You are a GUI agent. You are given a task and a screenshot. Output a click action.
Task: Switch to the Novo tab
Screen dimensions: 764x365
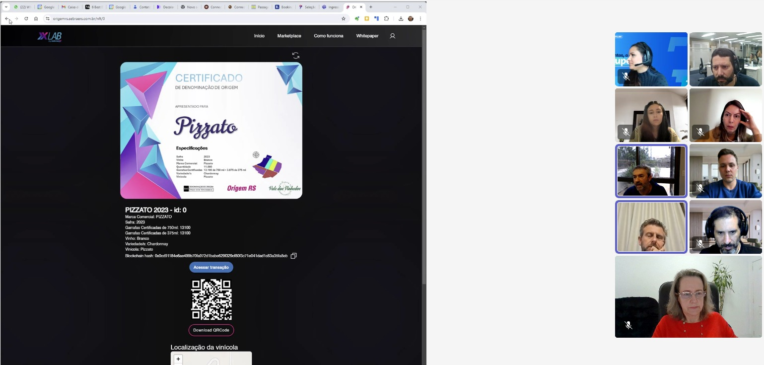click(189, 7)
